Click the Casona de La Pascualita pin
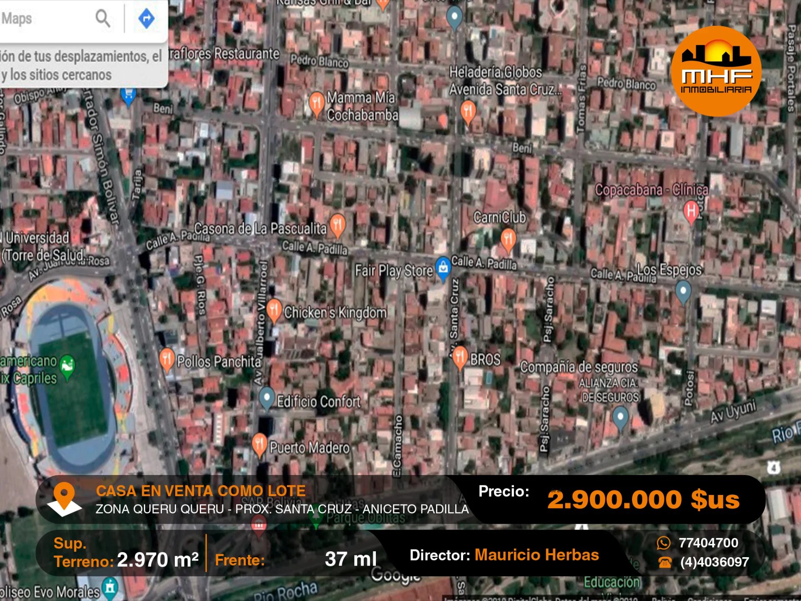The height and width of the screenshot is (601, 801). pyautogui.click(x=337, y=225)
